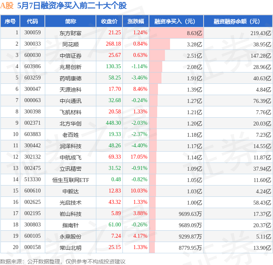Click stock code 603986

click(32, 66)
